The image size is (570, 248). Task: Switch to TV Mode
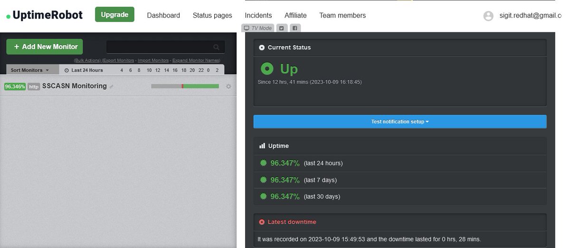258,28
